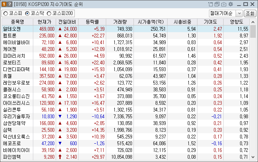Click the linked windows checkmark icon
Screen dimensions: 258x162
pyautogui.click(x=217, y=4)
